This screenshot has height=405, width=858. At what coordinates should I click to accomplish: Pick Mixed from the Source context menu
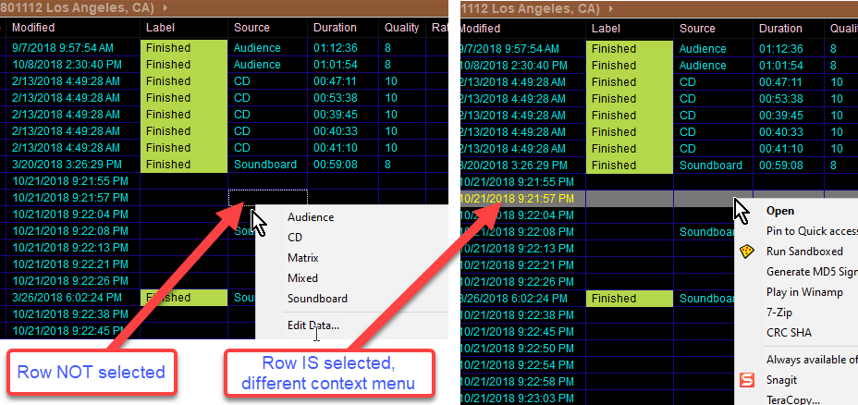coord(302,278)
